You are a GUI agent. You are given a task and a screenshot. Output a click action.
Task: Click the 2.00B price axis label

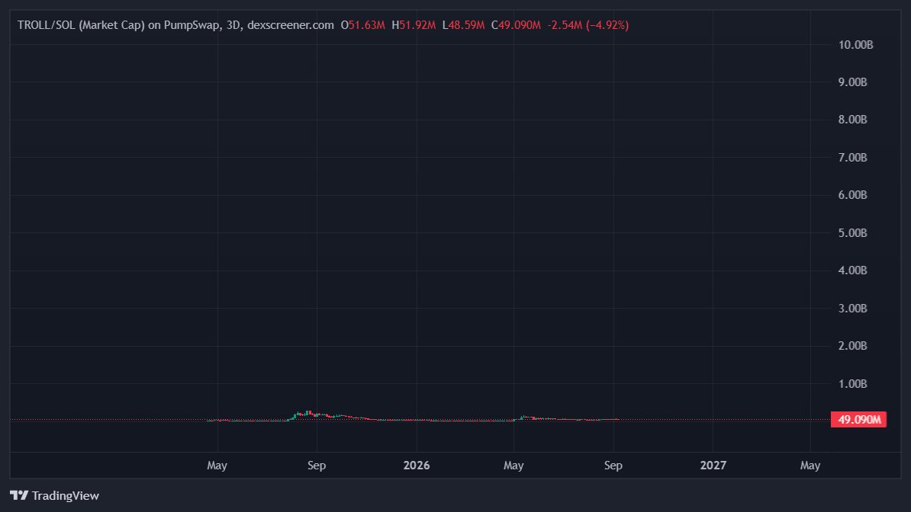click(852, 346)
